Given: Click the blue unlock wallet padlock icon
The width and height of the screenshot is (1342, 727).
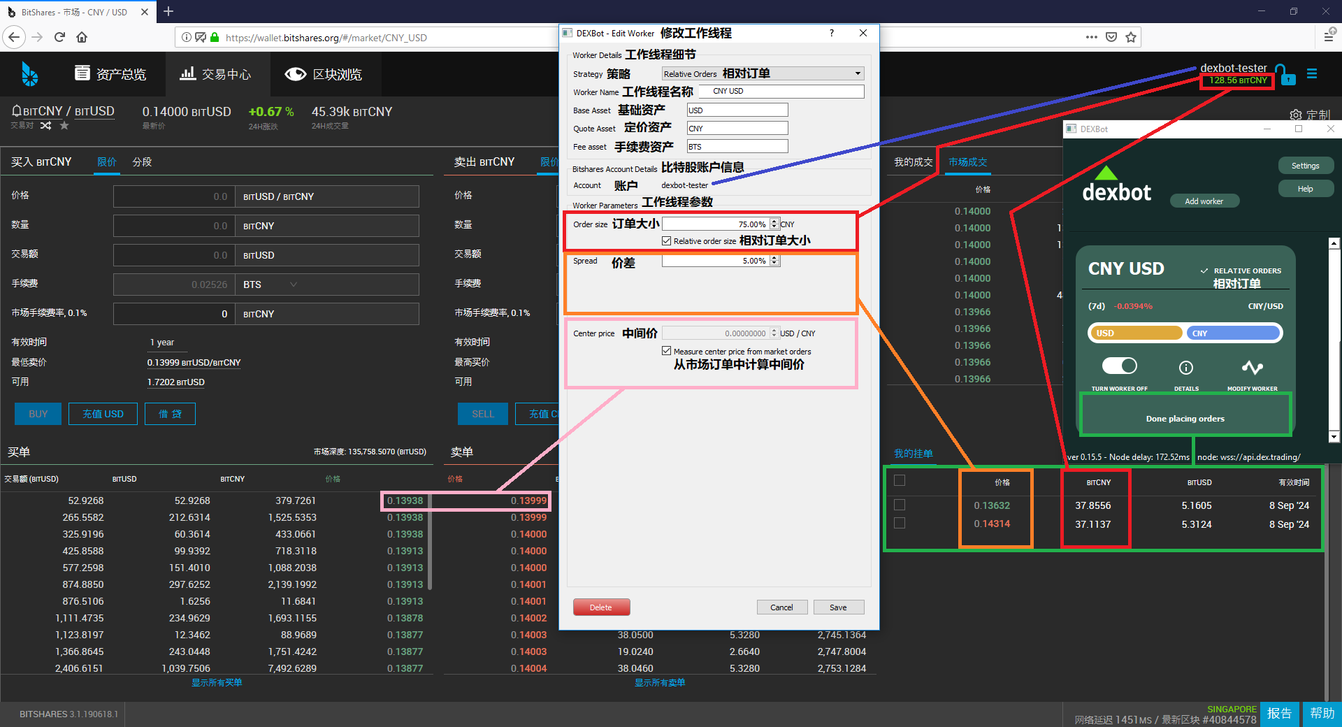Looking at the screenshot, I should click(x=1285, y=74).
